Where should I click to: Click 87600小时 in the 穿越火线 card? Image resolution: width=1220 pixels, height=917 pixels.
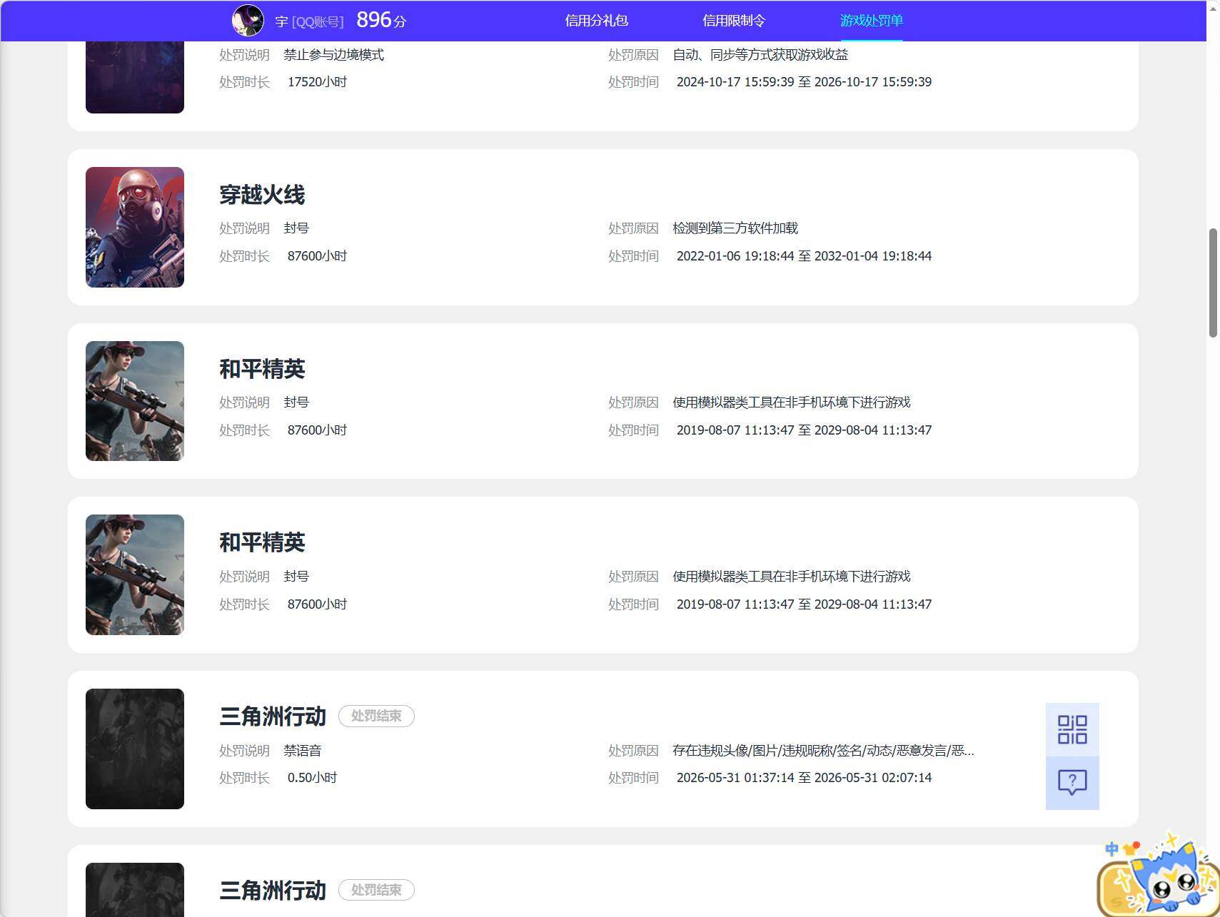[x=317, y=256]
